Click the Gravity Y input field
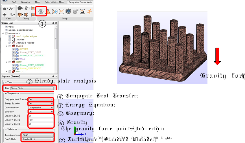The image size is (245, 143). [x=41, y=120]
